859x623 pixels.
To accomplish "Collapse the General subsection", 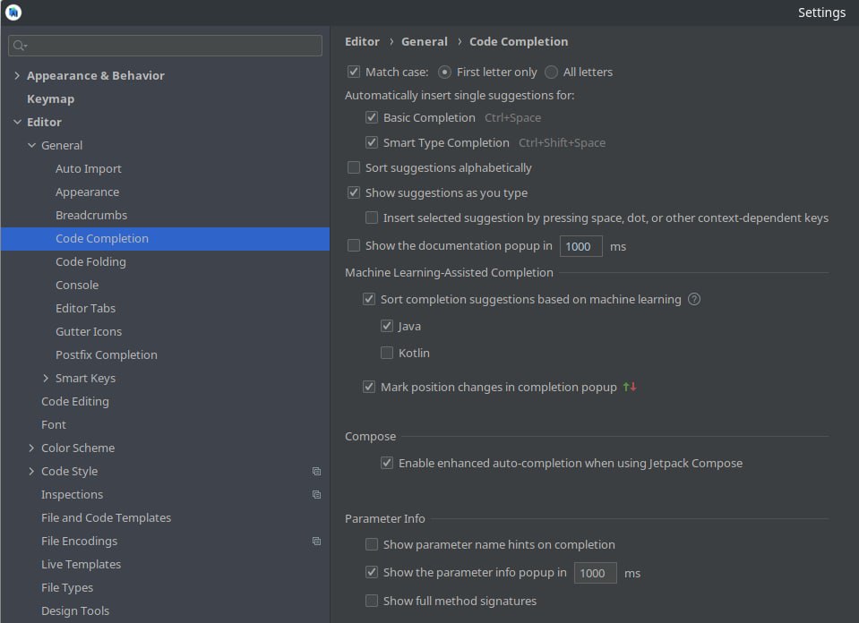I will tap(31, 145).
